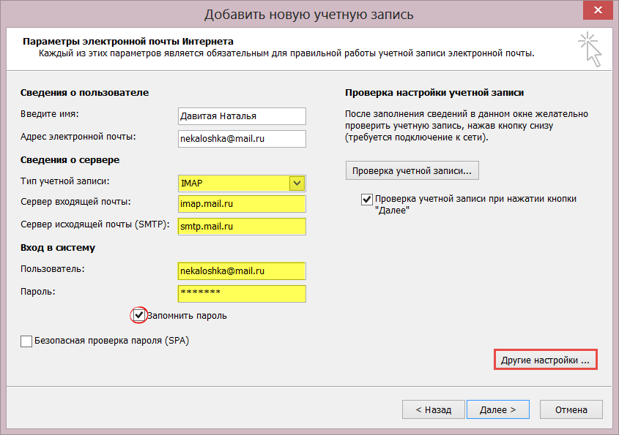Image resolution: width=619 pixels, height=435 pixels.
Task: Click the label Сервер исходящей почты (SMTP):
Action: (94, 224)
